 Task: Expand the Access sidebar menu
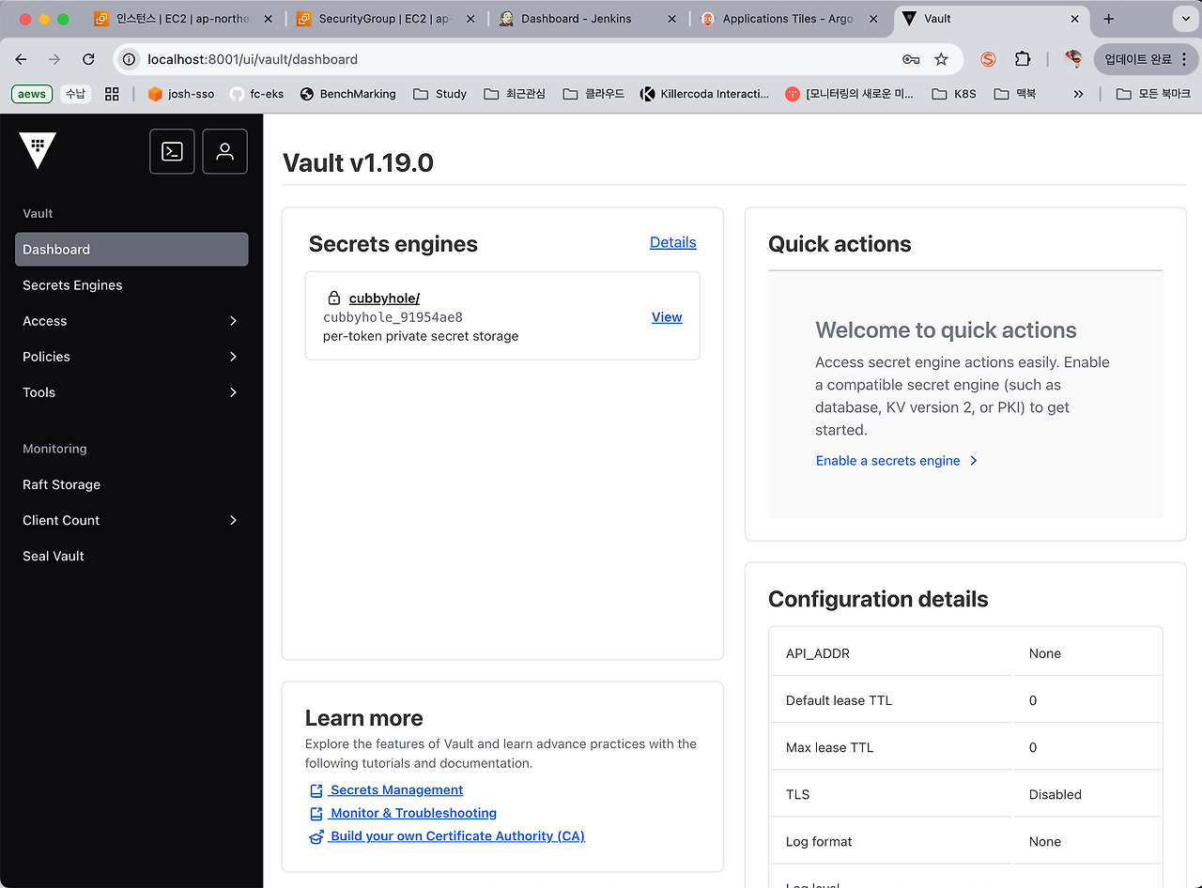pos(131,321)
